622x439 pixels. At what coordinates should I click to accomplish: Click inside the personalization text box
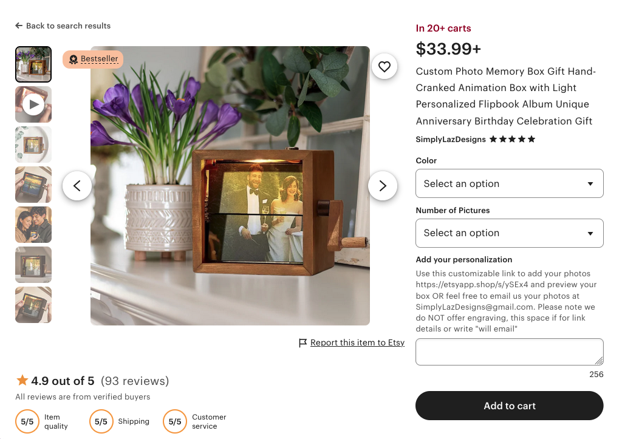pos(509,352)
